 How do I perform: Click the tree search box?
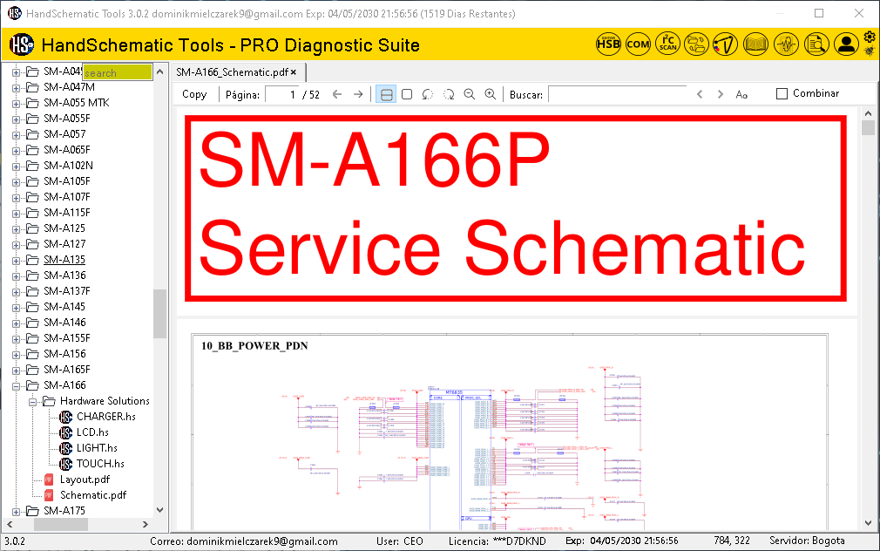(x=118, y=72)
